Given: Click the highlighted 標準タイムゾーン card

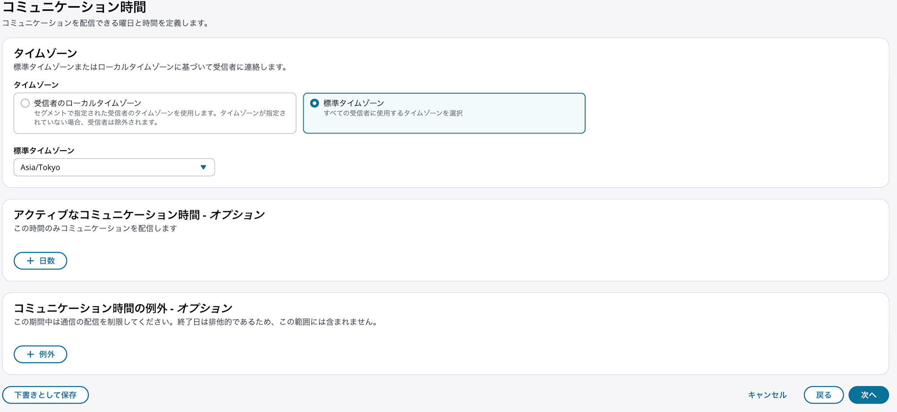Looking at the screenshot, I should click(x=444, y=113).
